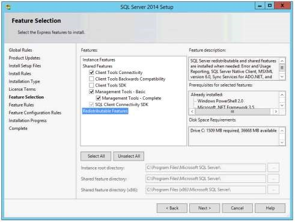Uncheck Client Tools Connectivity
295x222 pixels.
[91, 72]
